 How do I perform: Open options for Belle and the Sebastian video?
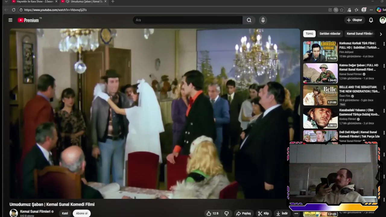click(384, 88)
